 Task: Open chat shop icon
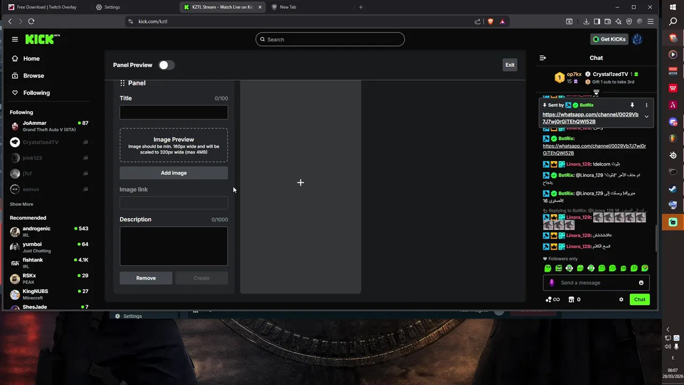571,299
